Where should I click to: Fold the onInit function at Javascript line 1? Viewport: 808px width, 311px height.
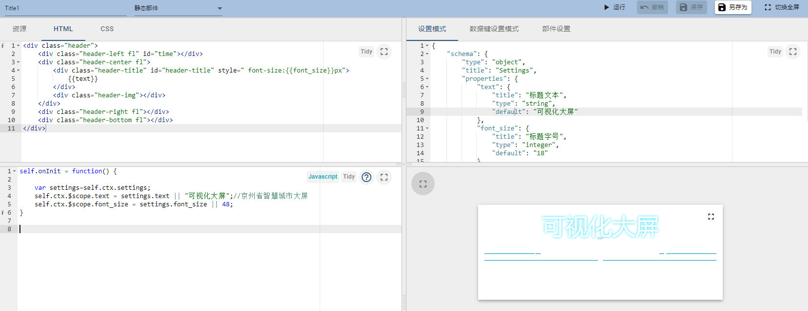click(15, 171)
